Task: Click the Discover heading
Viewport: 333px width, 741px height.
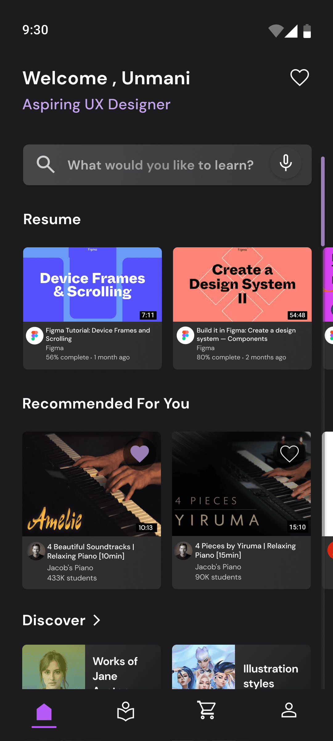Action: pos(54,620)
